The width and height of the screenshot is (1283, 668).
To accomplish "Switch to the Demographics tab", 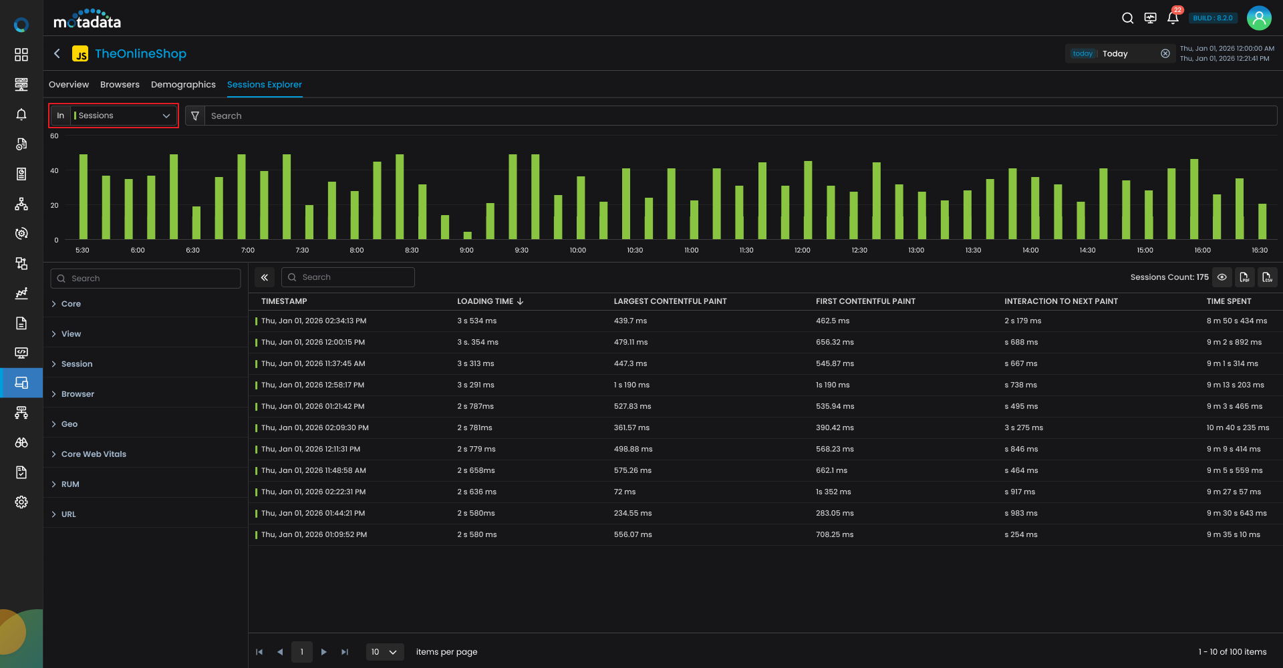I will [x=183, y=85].
